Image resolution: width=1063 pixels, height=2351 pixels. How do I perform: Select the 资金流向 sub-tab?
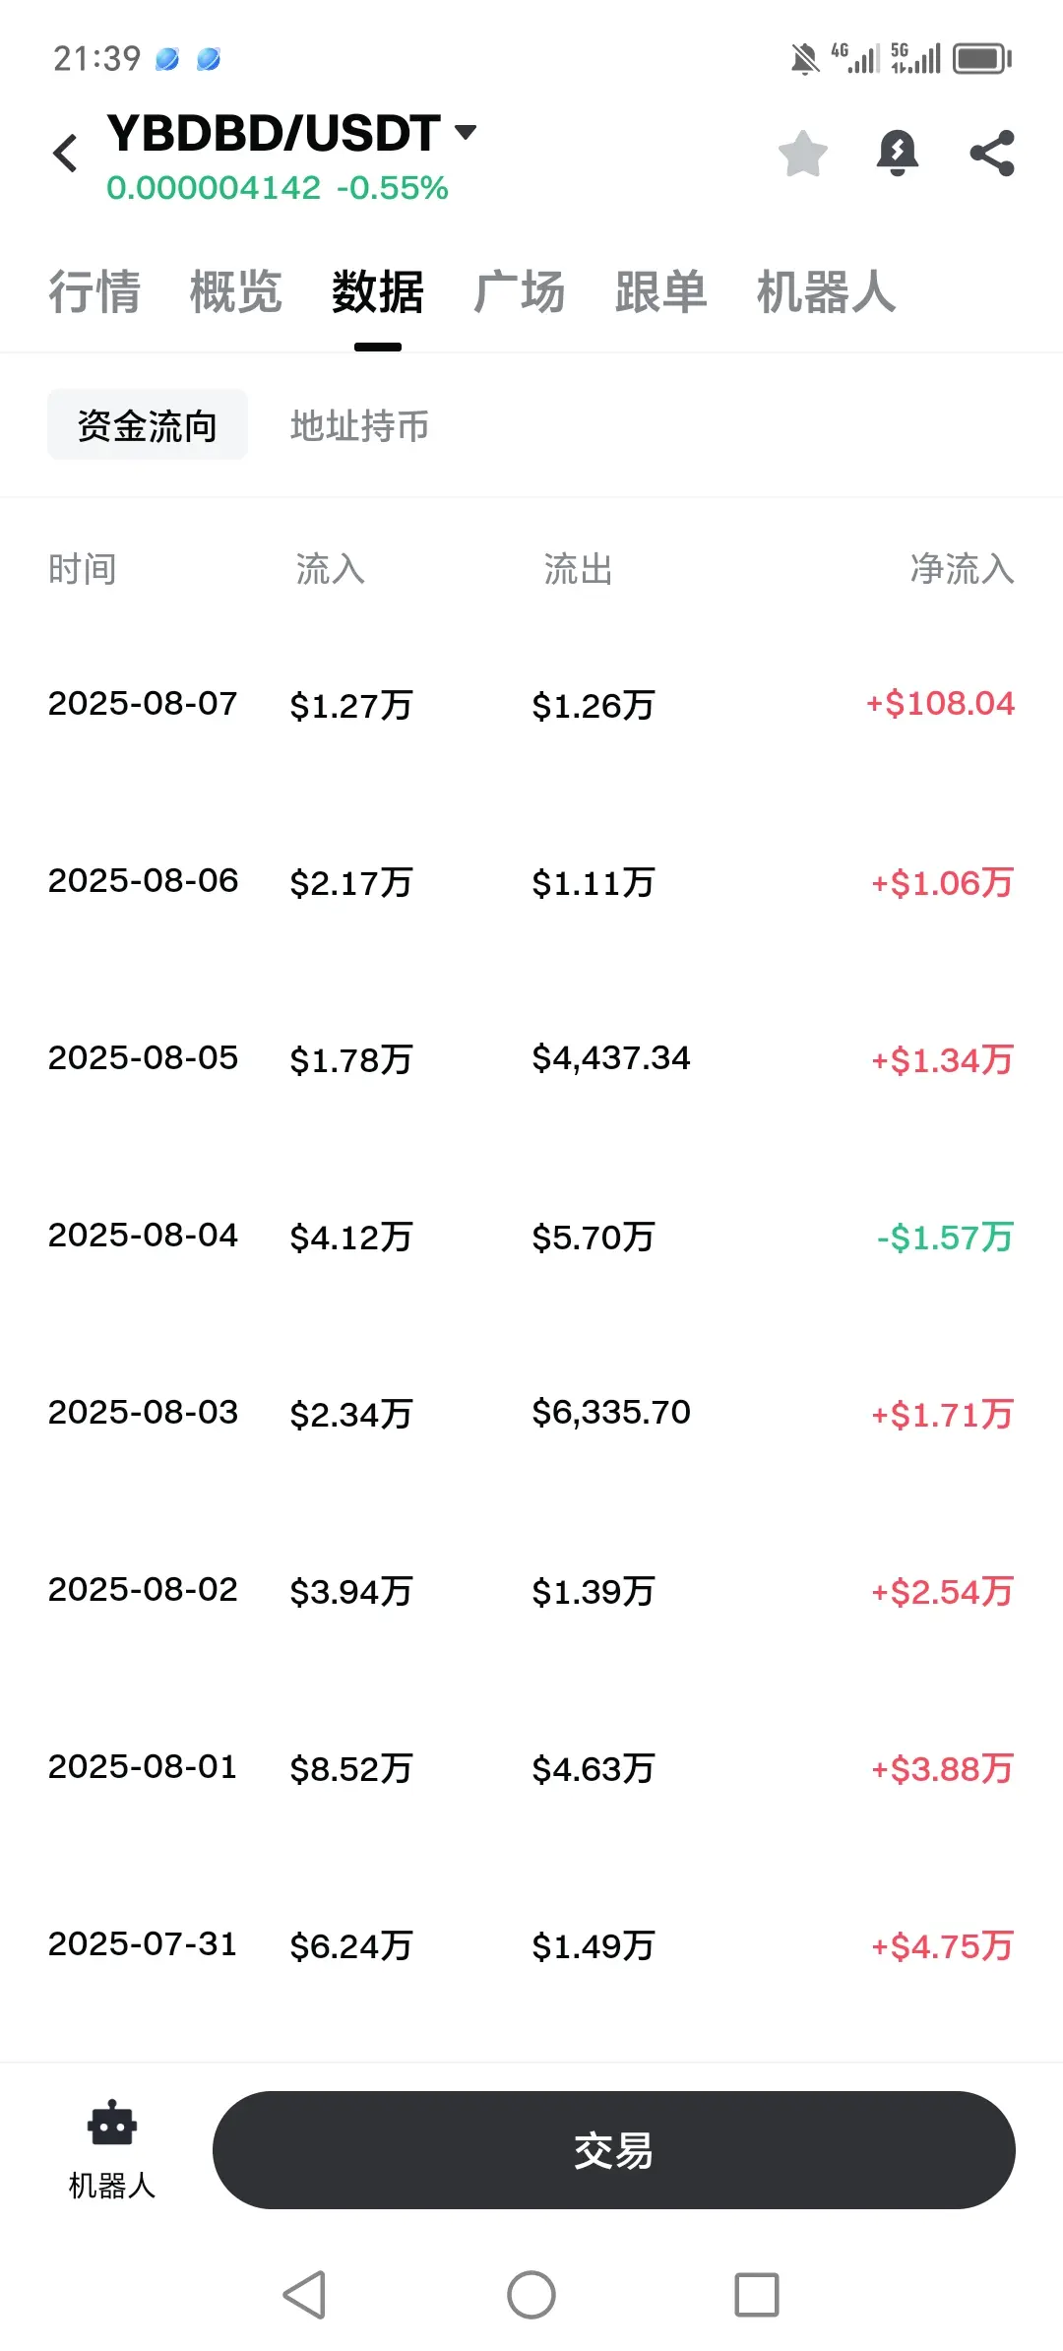click(148, 425)
